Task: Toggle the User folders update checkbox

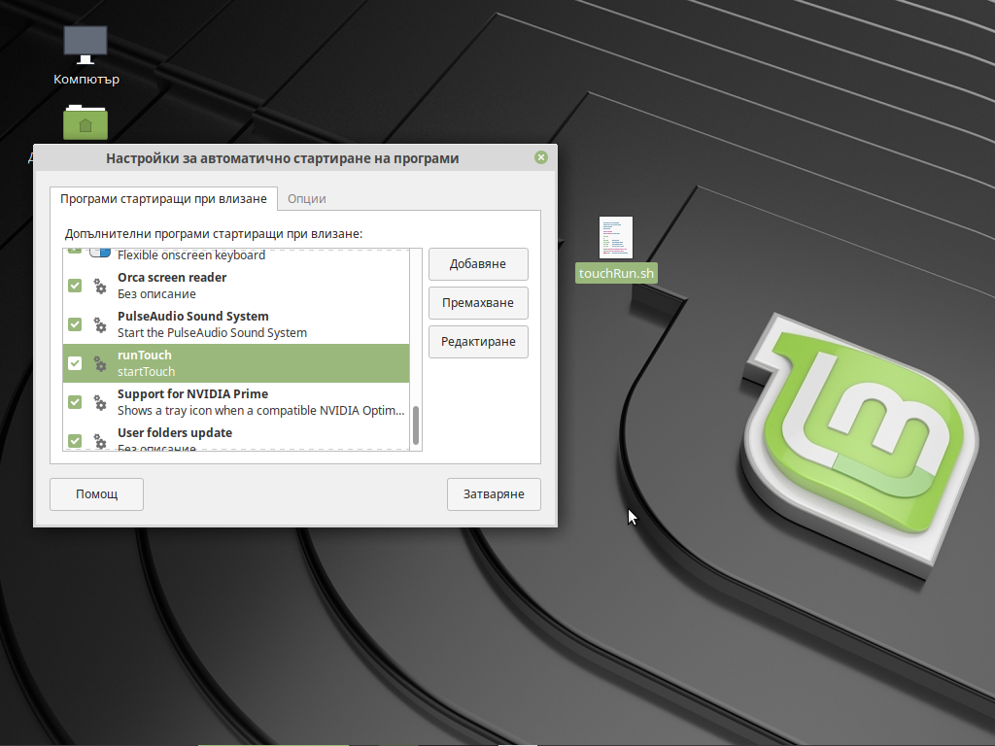Action: pyautogui.click(x=75, y=440)
